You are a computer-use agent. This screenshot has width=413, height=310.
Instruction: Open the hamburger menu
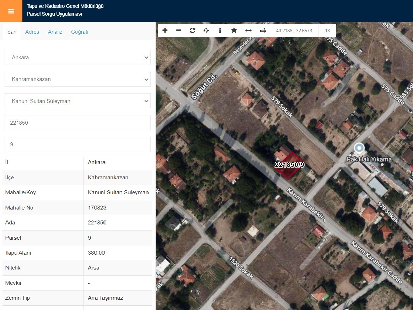point(11,11)
